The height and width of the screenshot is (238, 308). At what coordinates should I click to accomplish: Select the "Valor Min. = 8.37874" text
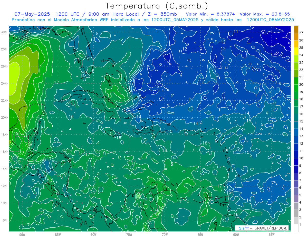point(211,14)
